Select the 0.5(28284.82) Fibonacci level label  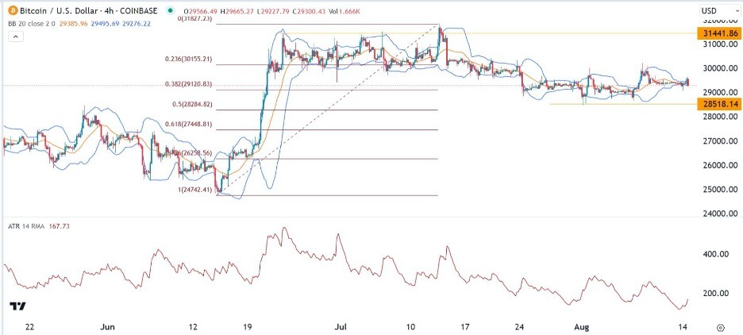193,104
